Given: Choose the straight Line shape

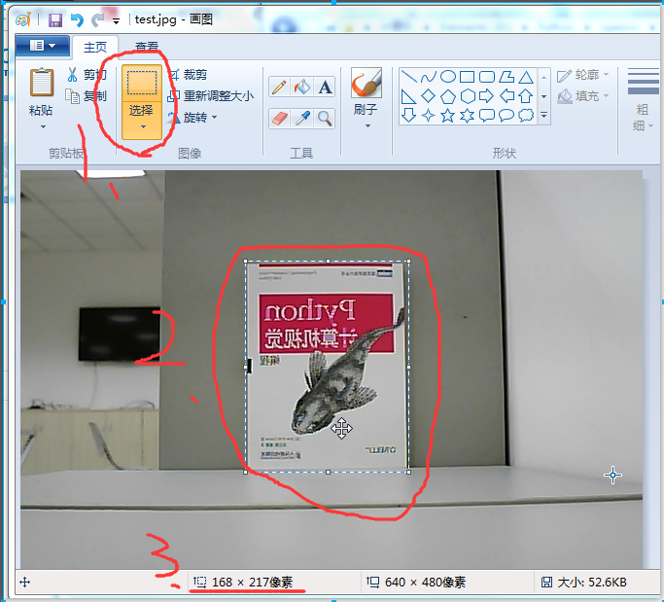Looking at the screenshot, I should coord(408,77).
